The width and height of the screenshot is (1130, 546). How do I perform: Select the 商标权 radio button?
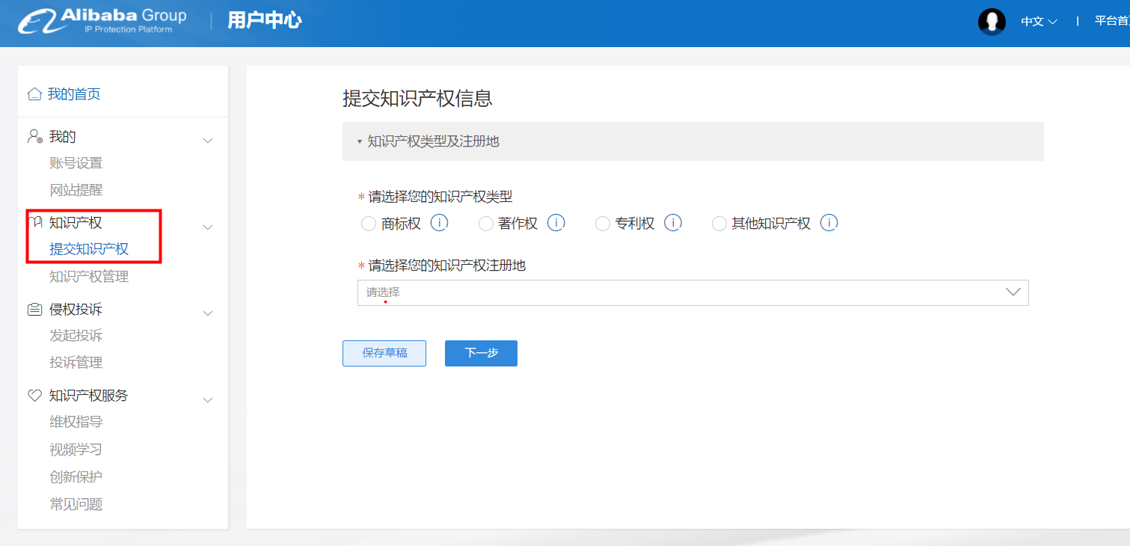point(369,224)
